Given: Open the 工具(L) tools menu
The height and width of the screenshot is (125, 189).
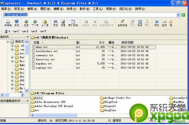Looking at the screenshot, I should tap(98, 9).
